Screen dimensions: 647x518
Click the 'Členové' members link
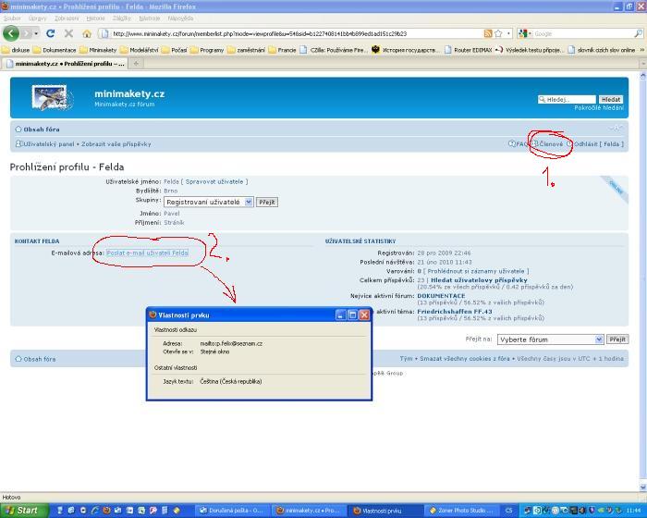tap(552, 144)
